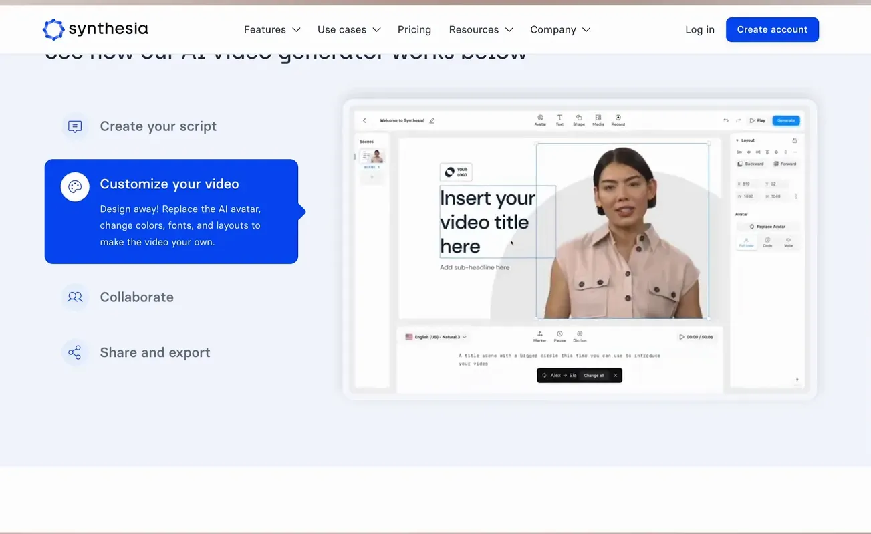This screenshot has width=871, height=534.
Task: Open the Resources dropdown menu
Action: tap(481, 29)
